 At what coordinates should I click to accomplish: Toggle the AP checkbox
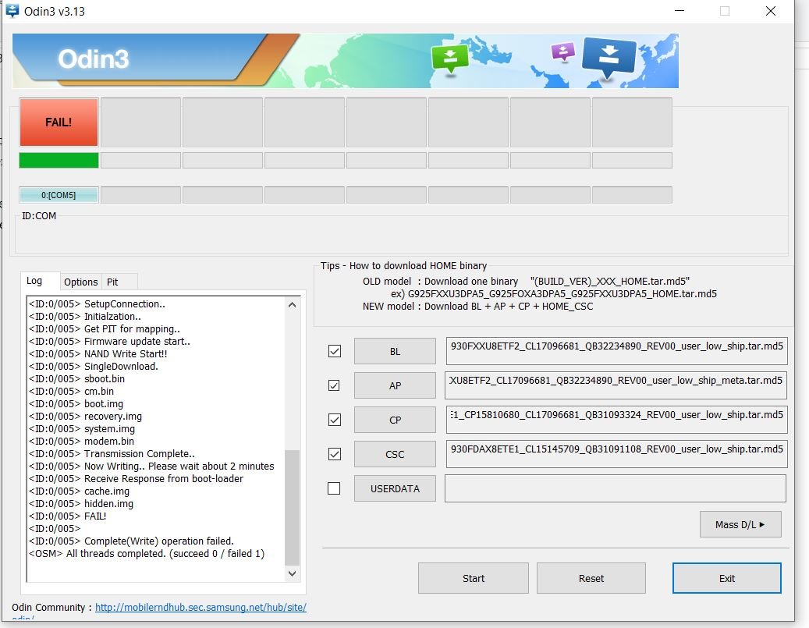(335, 385)
